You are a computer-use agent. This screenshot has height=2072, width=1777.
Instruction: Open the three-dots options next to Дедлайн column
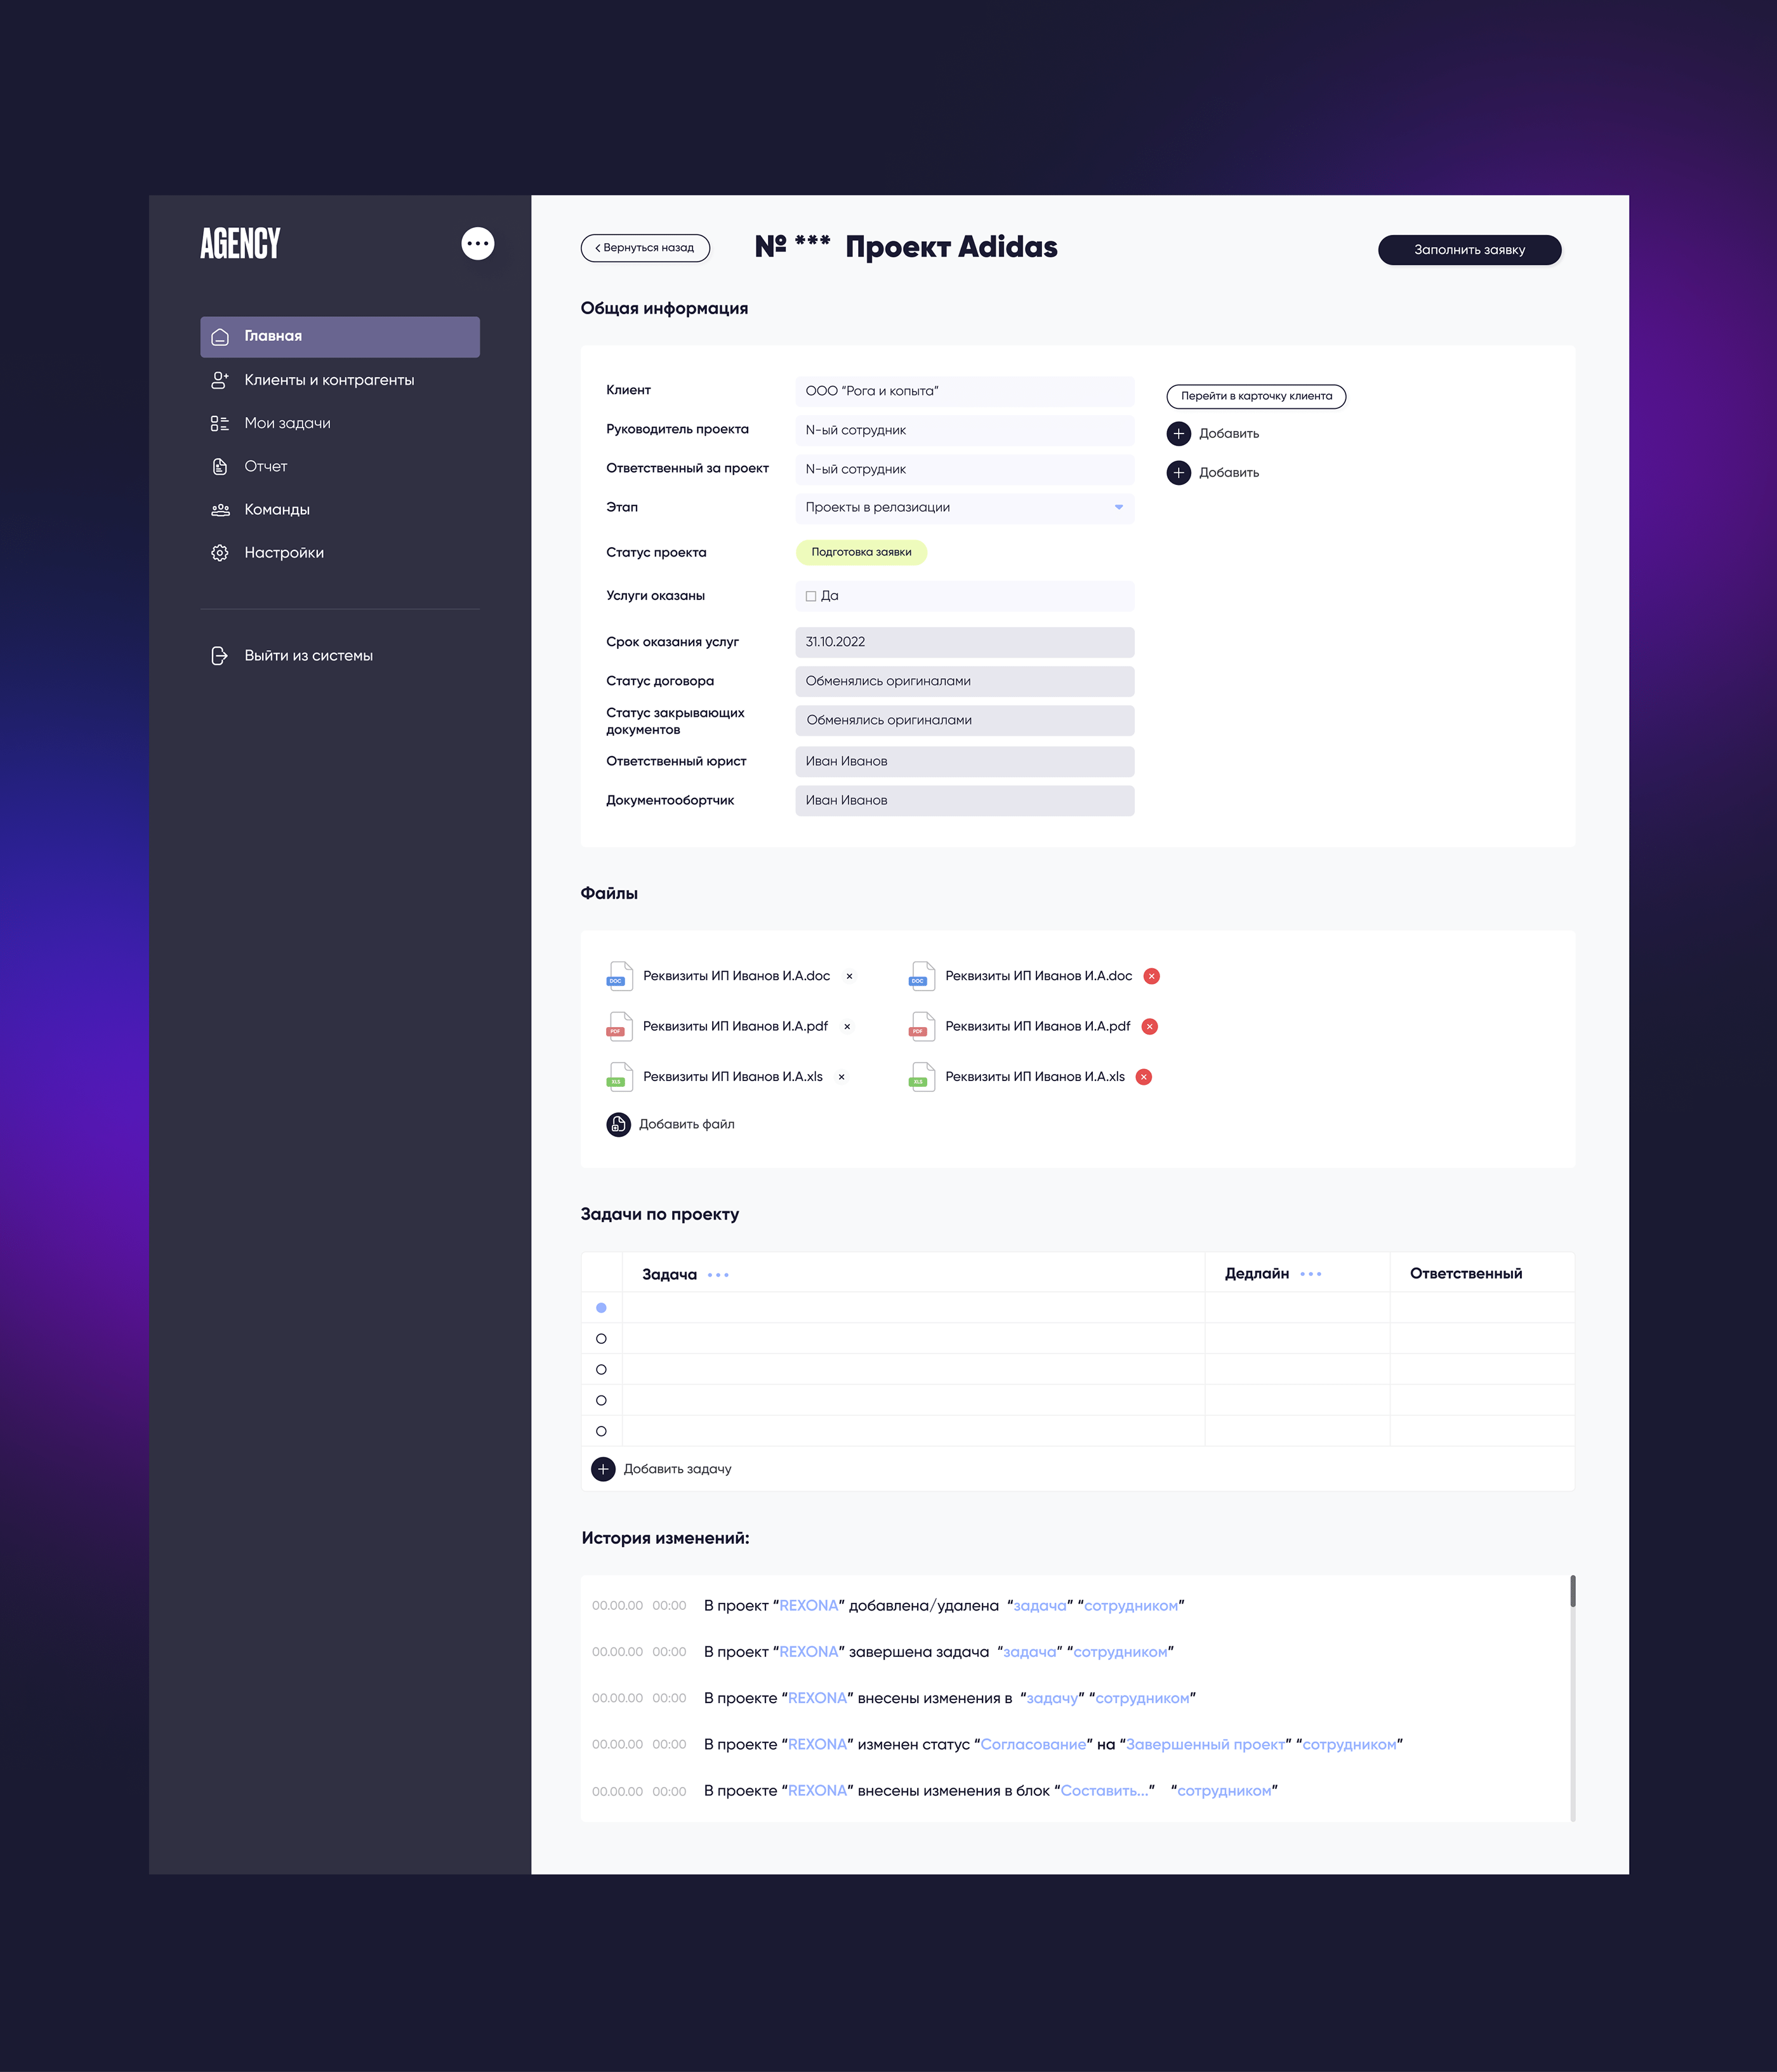1310,1274
